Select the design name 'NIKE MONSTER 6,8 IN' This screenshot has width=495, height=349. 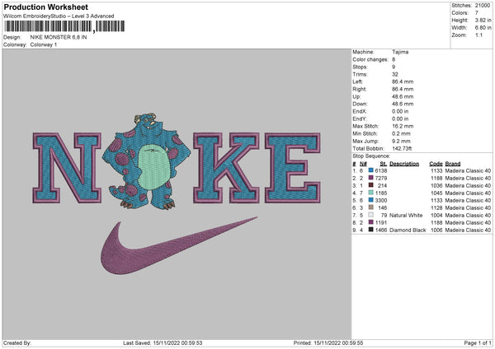click(59, 37)
